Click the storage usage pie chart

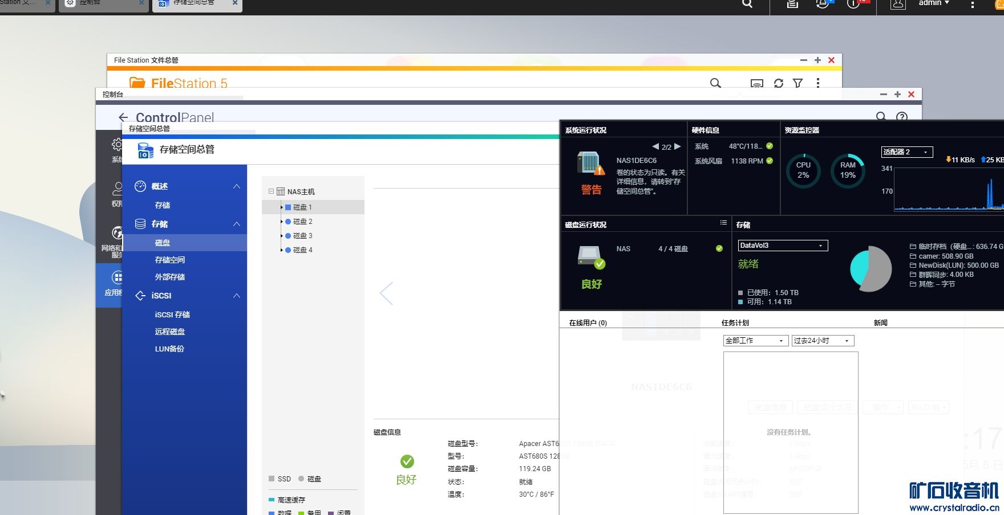tap(871, 269)
